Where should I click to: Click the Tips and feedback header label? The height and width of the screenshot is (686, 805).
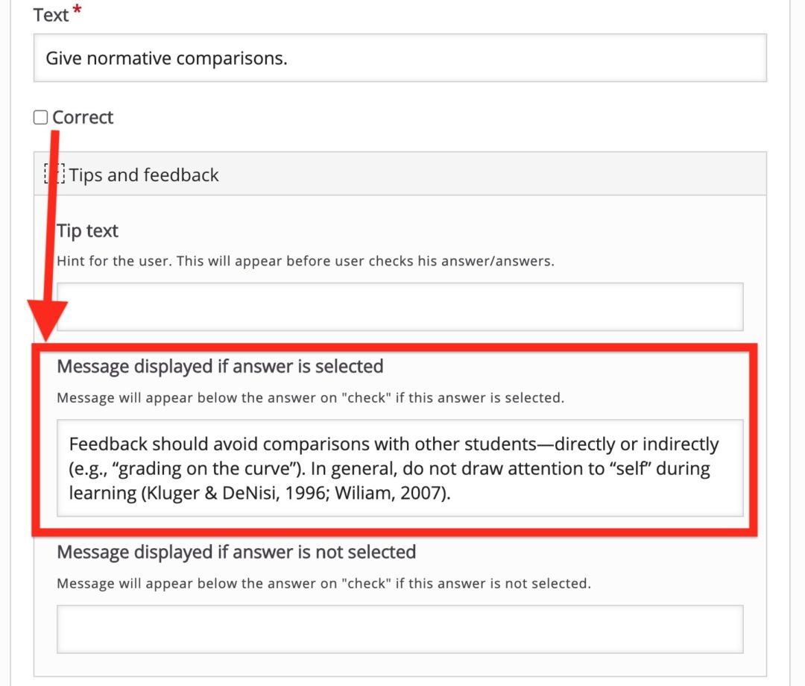pos(145,174)
